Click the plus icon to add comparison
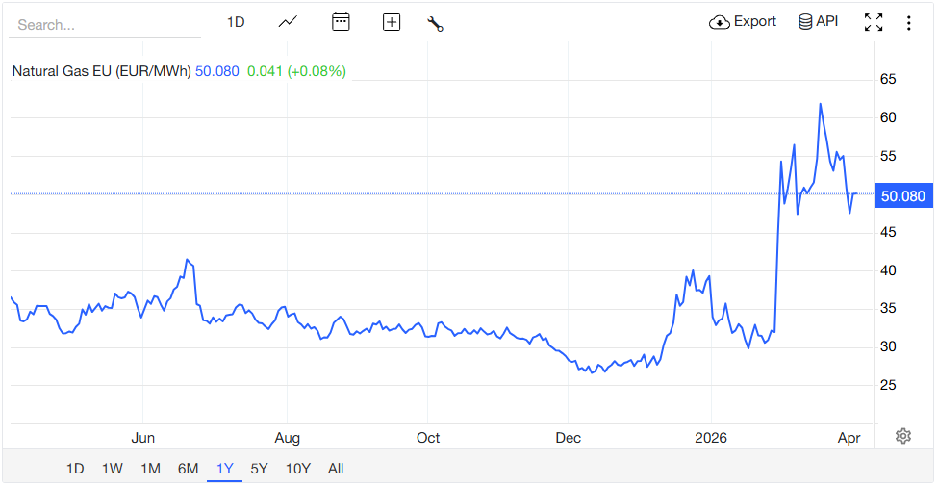Viewport: 938px width, 486px height. (x=391, y=22)
